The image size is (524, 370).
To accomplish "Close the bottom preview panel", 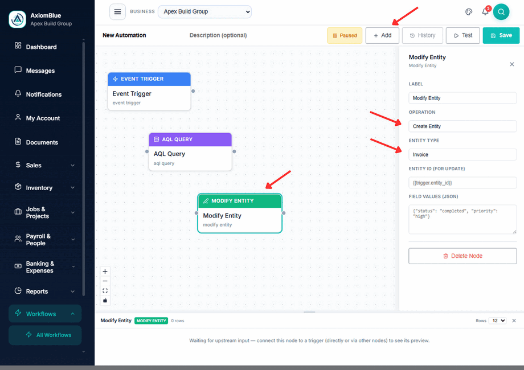I will [514, 320].
